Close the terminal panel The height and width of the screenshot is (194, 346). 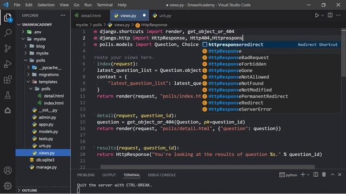tap(340, 175)
